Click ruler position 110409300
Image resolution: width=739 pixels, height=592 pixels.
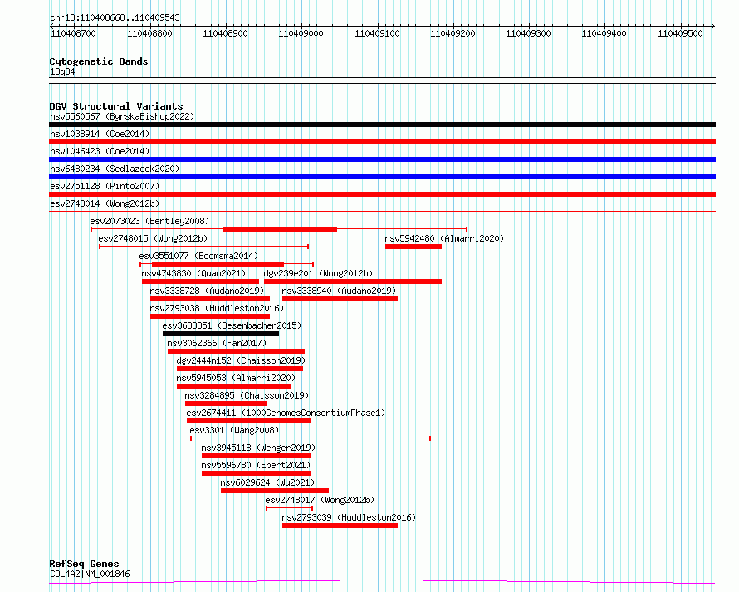click(528, 33)
